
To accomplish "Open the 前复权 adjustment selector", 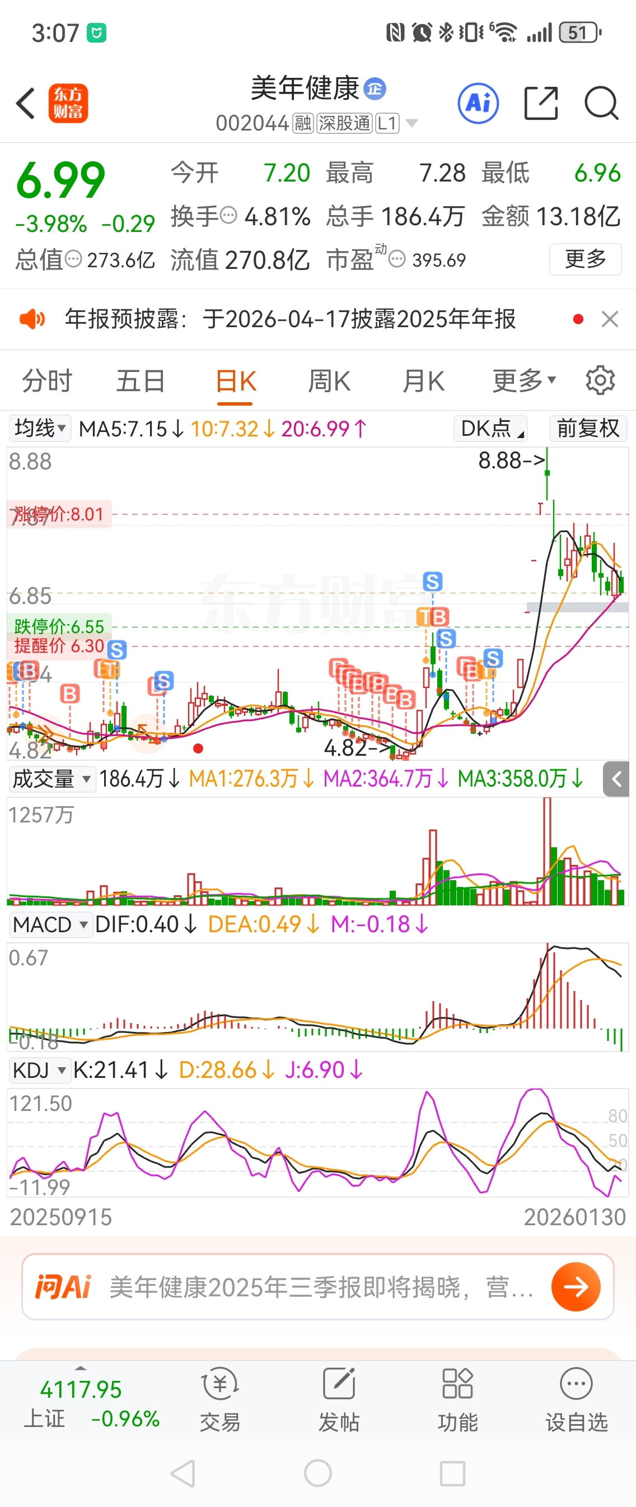I will point(588,428).
